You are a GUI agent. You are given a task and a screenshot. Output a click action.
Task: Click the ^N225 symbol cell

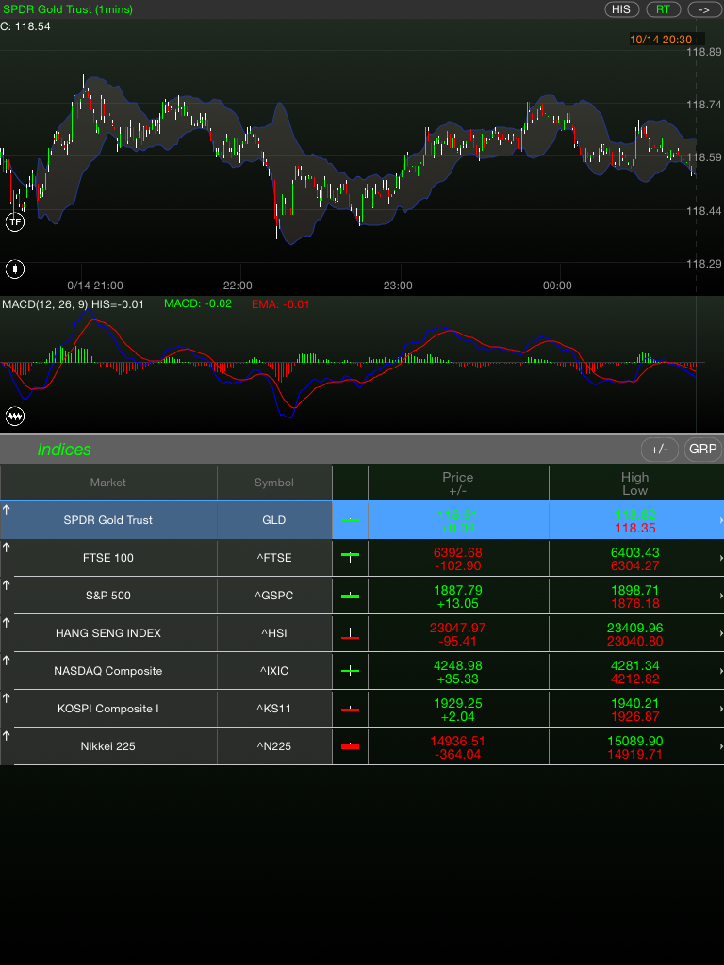point(274,746)
